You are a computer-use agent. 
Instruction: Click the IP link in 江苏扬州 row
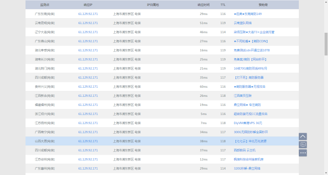(88, 123)
